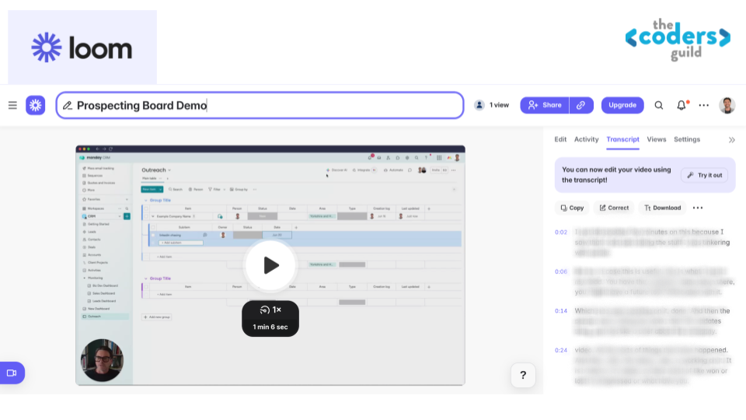Open transcript more options ellipsis
746x420 pixels.
[x=698, y=208]
